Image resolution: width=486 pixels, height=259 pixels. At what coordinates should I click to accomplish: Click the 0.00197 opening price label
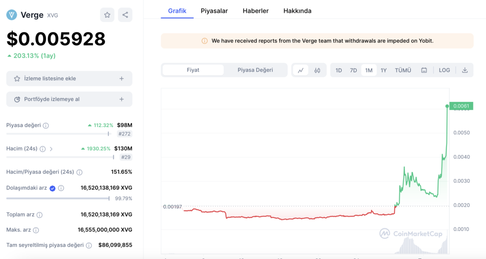(172, 207)
